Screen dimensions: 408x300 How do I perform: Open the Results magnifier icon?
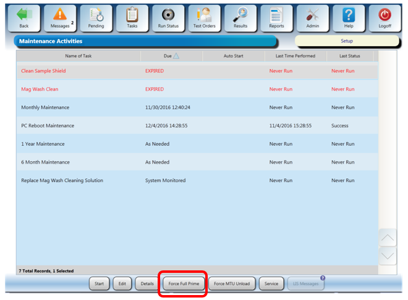[x=240, y=15]
